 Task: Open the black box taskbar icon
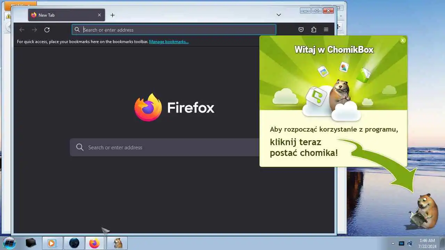[x=31, y=243]
